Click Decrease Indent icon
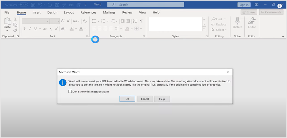Image resolution: width=287 pixels, height=138 pixels. click(123, 21)
